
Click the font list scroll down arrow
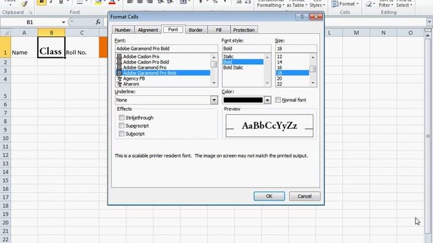click(x=214, y=82)
